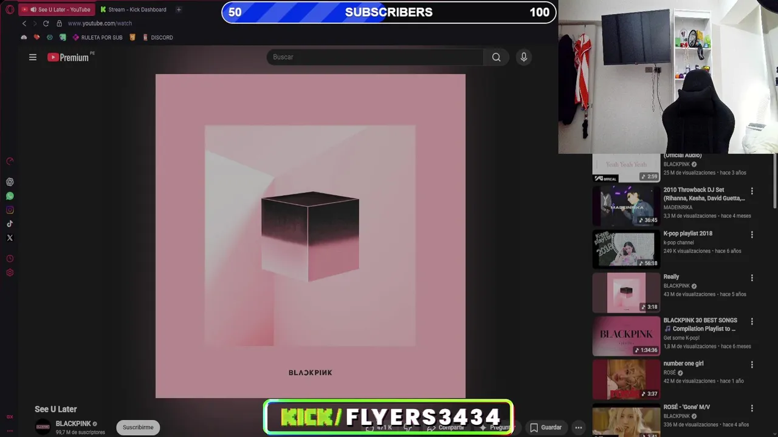The height and width of the screenshot is (437, 778).
Task: Open History clock icon in sidebar
Action: coord(10,259)
